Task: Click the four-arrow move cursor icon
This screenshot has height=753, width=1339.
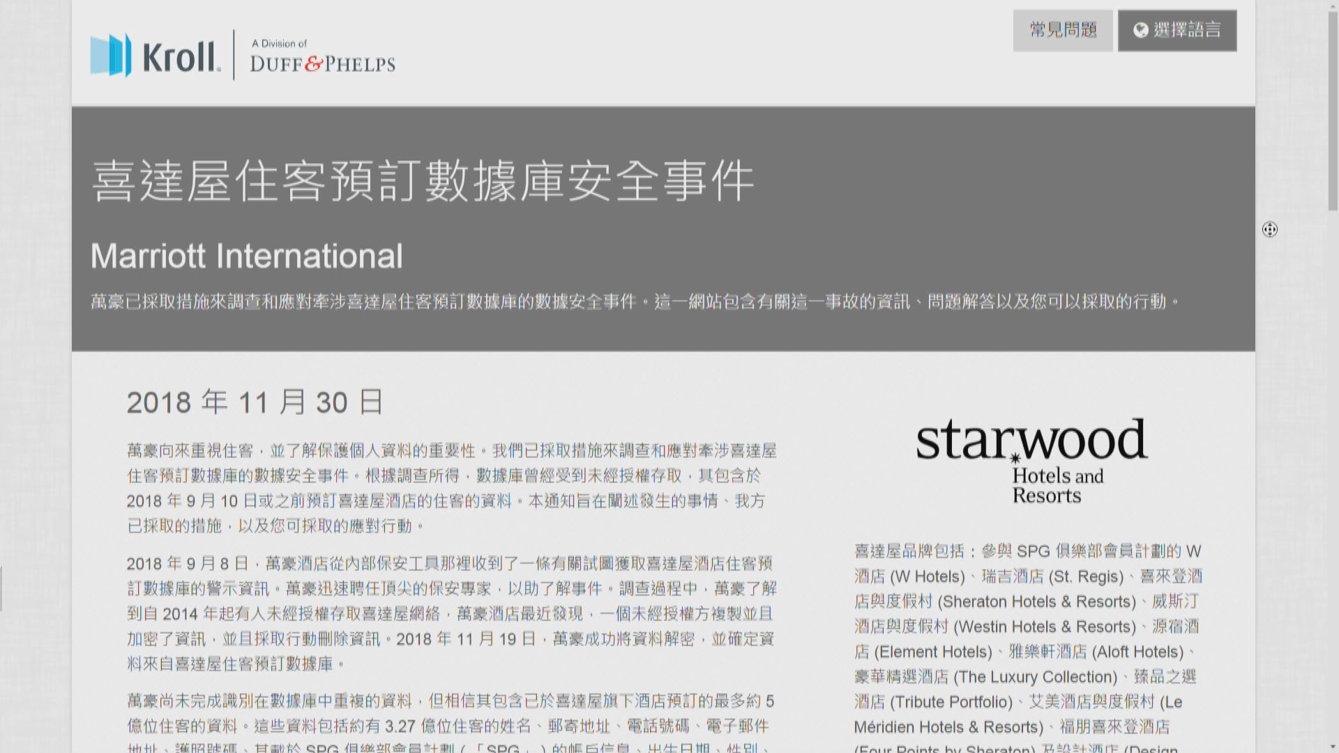Action: (x=1269, y=229)
